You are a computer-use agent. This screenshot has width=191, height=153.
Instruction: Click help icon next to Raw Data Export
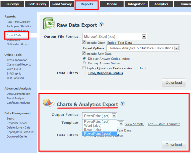point(101,24)
